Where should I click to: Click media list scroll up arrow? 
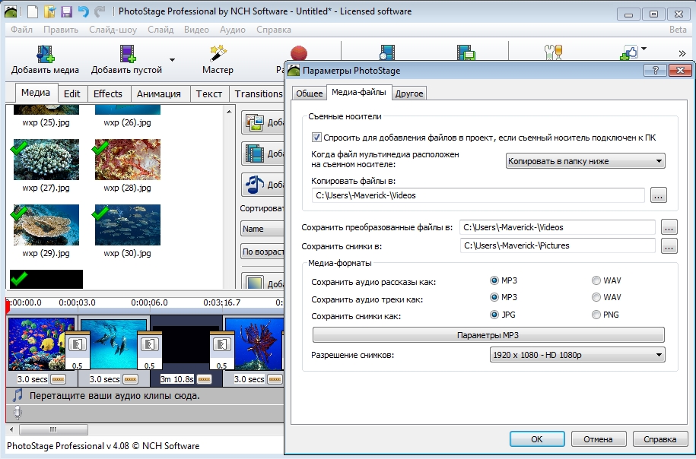coord(229,112)
